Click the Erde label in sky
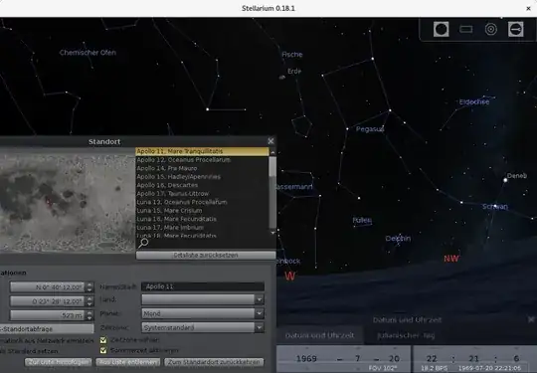Image resolution: width=537 pixels, height=373 pixels. pyautogui.click(x=294, y=72)
